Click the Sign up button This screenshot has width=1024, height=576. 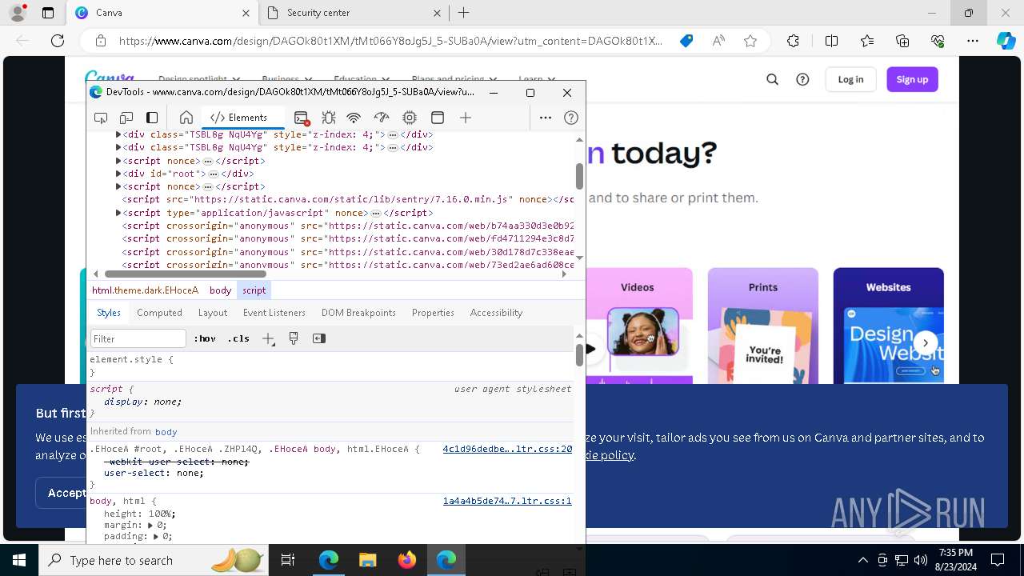(x=912, y=79)
